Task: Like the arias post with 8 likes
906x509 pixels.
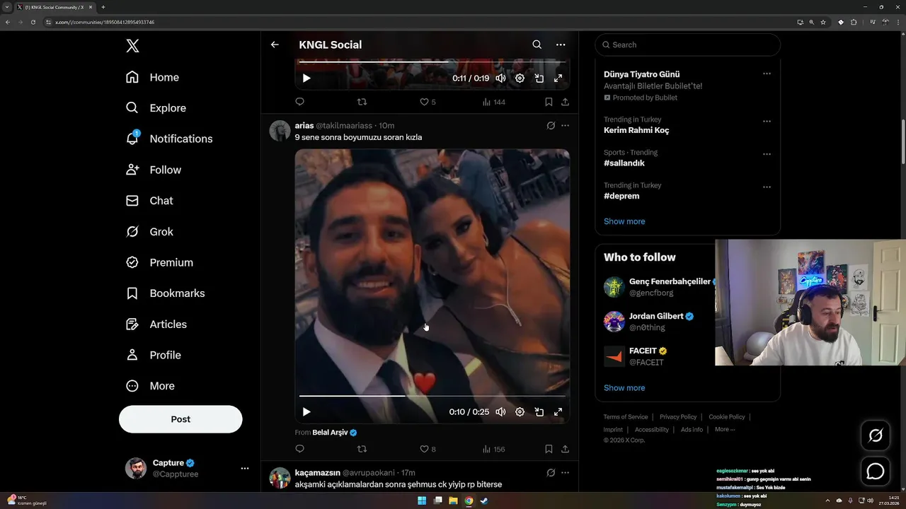Action: tap(428, 449)
